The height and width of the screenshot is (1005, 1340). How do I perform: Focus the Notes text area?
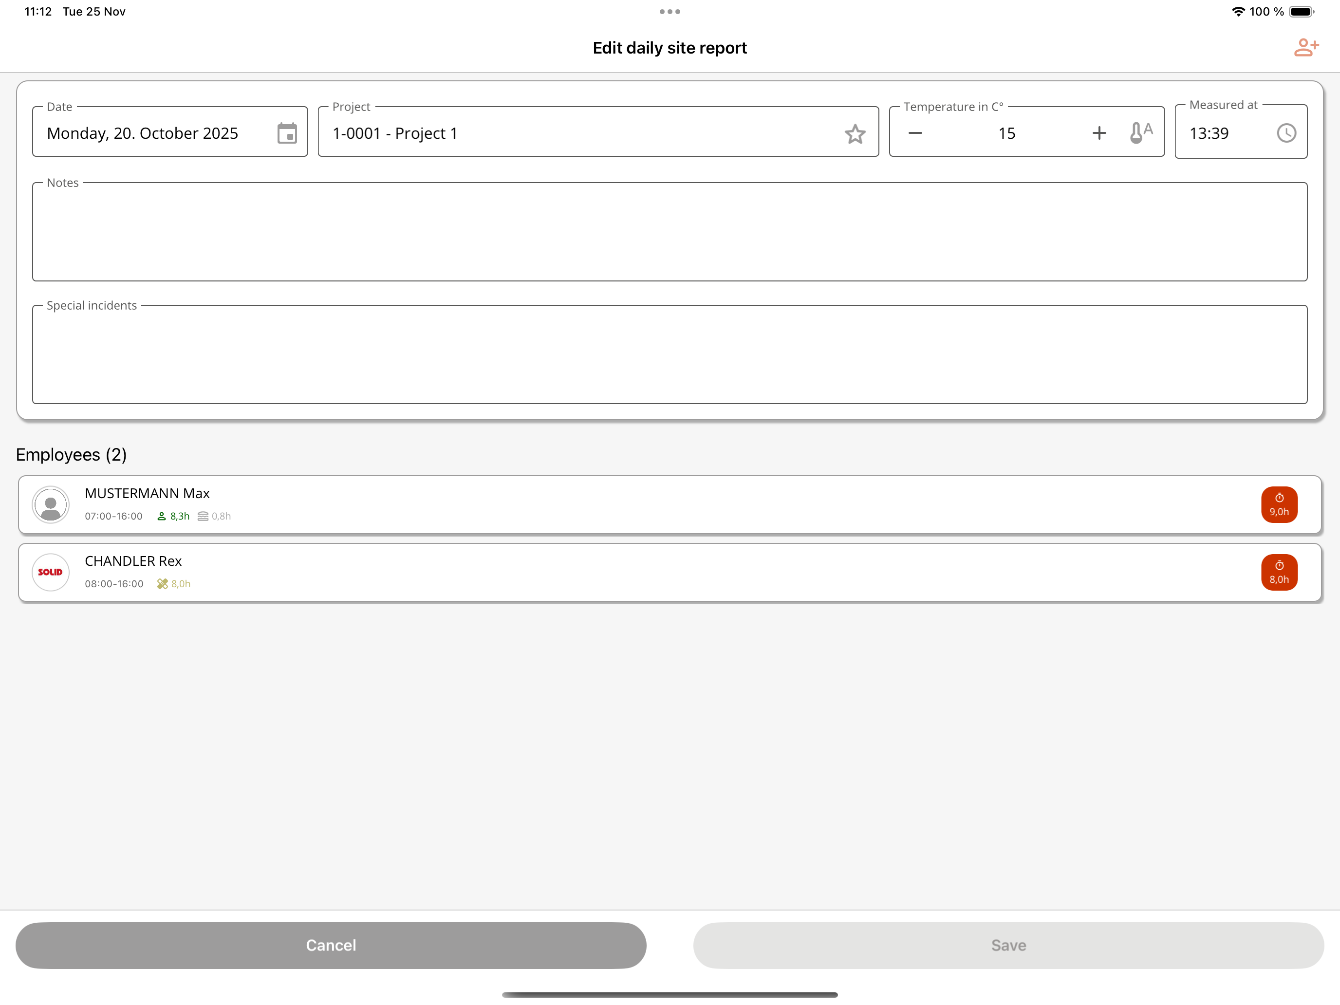point(670,231)
